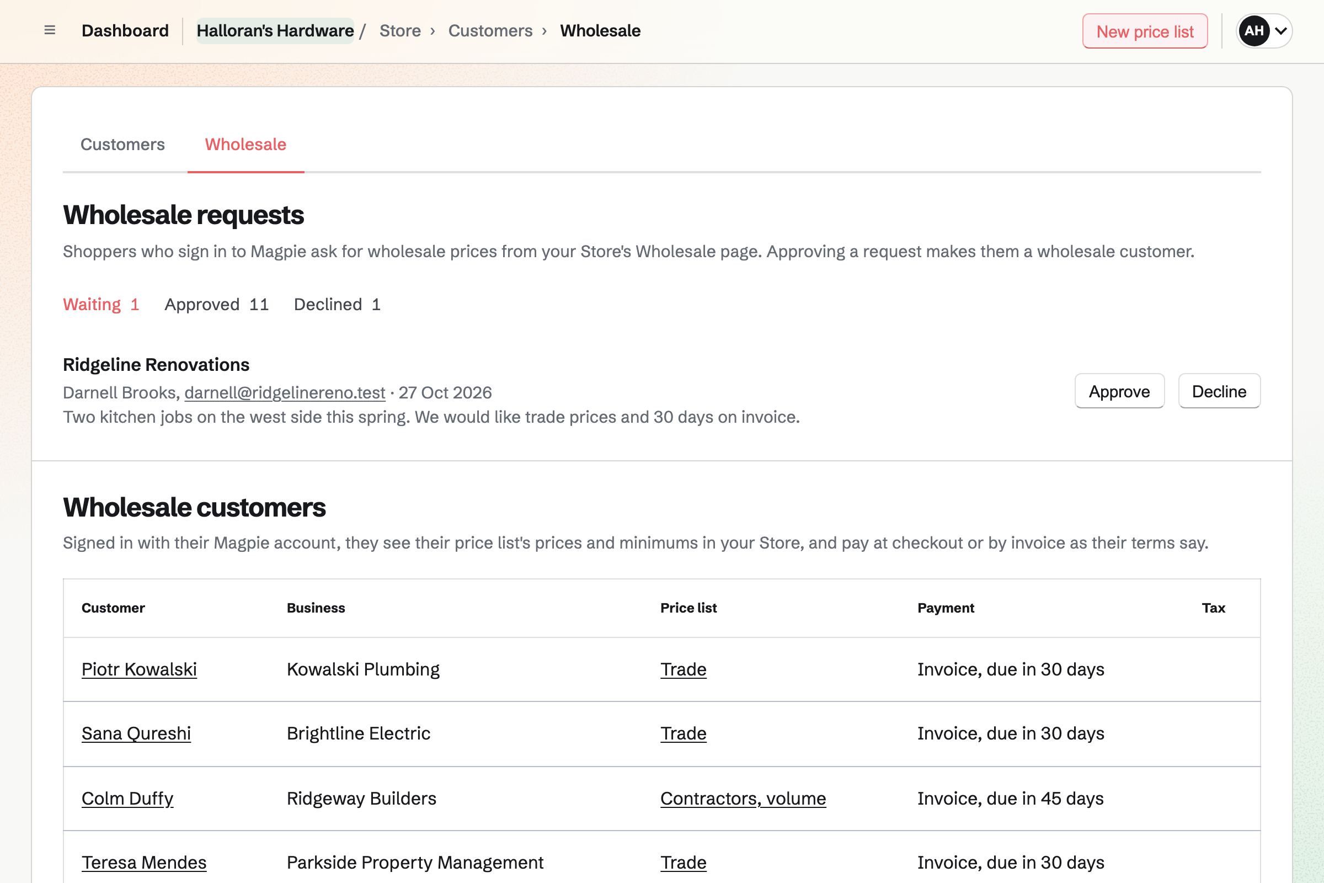Open the hamburger navigation menu

(50, 30)
